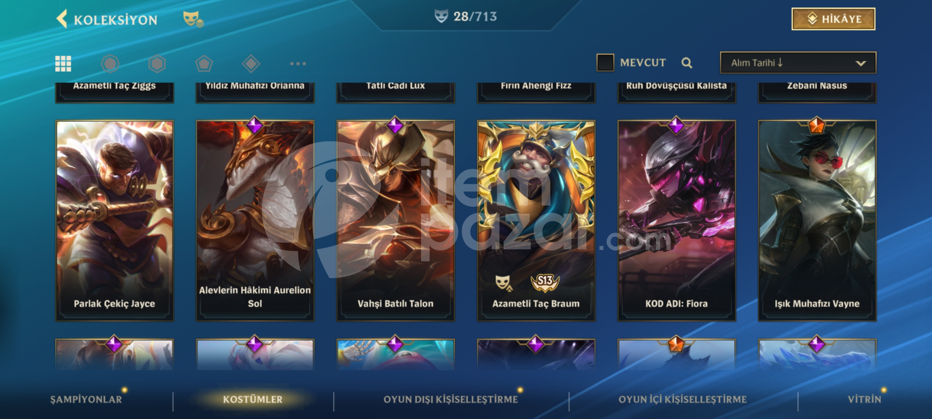Switch to the ŞAMPİYONLAR tab

pos(86,400)
